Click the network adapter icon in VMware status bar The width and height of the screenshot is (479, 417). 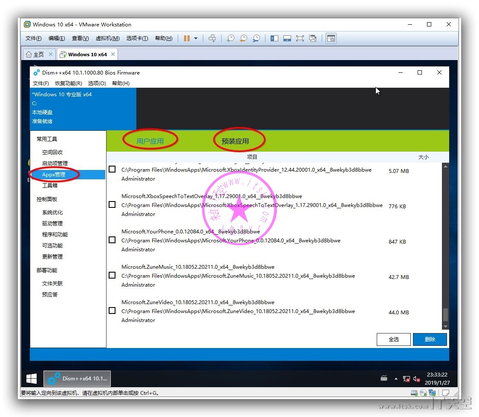pyautogui.click(x=432, y=393)
